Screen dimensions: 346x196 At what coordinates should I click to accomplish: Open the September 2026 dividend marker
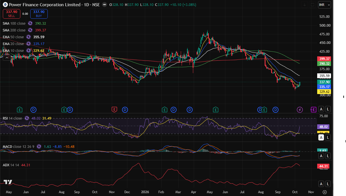pos(275,109)
